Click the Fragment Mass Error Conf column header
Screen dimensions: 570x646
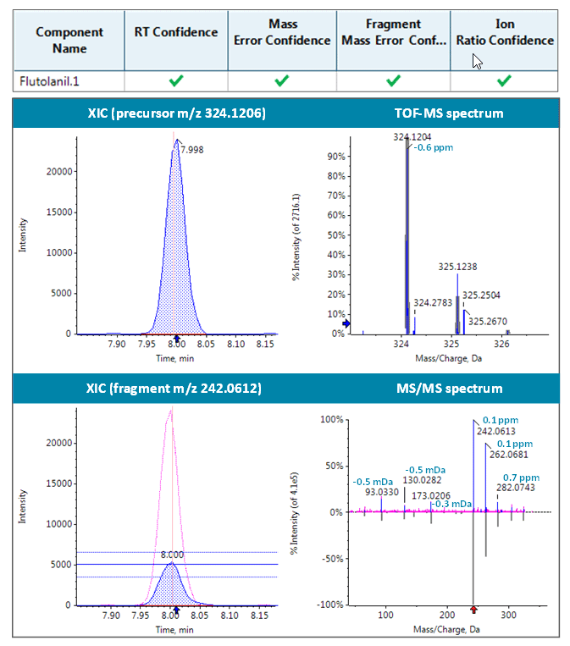[x=393, y=32]
